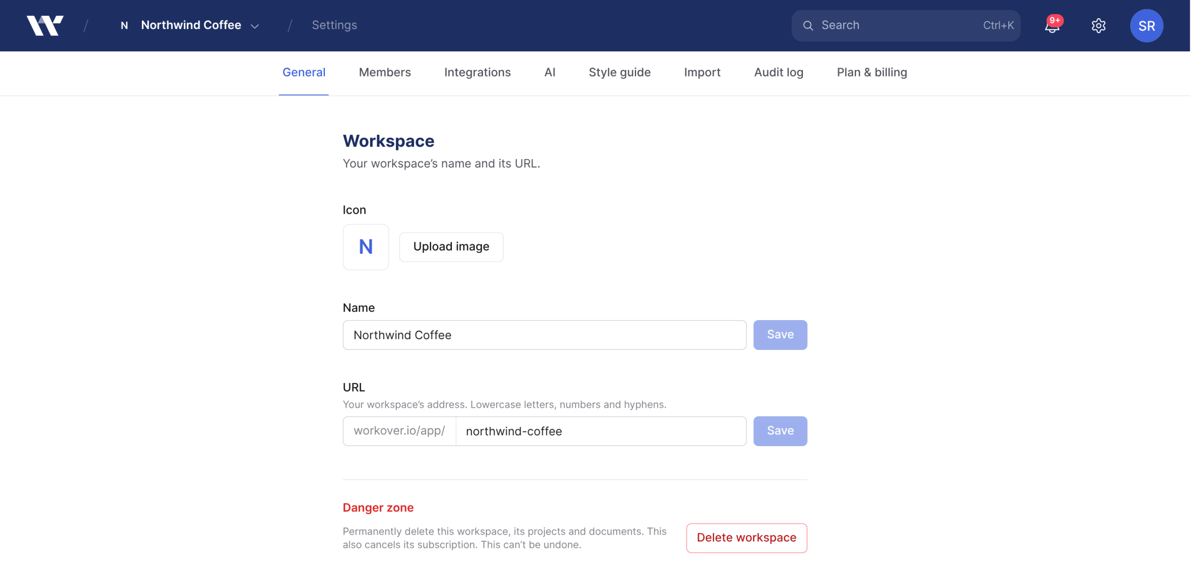Switch to the Members tab

tap(385, 72)
